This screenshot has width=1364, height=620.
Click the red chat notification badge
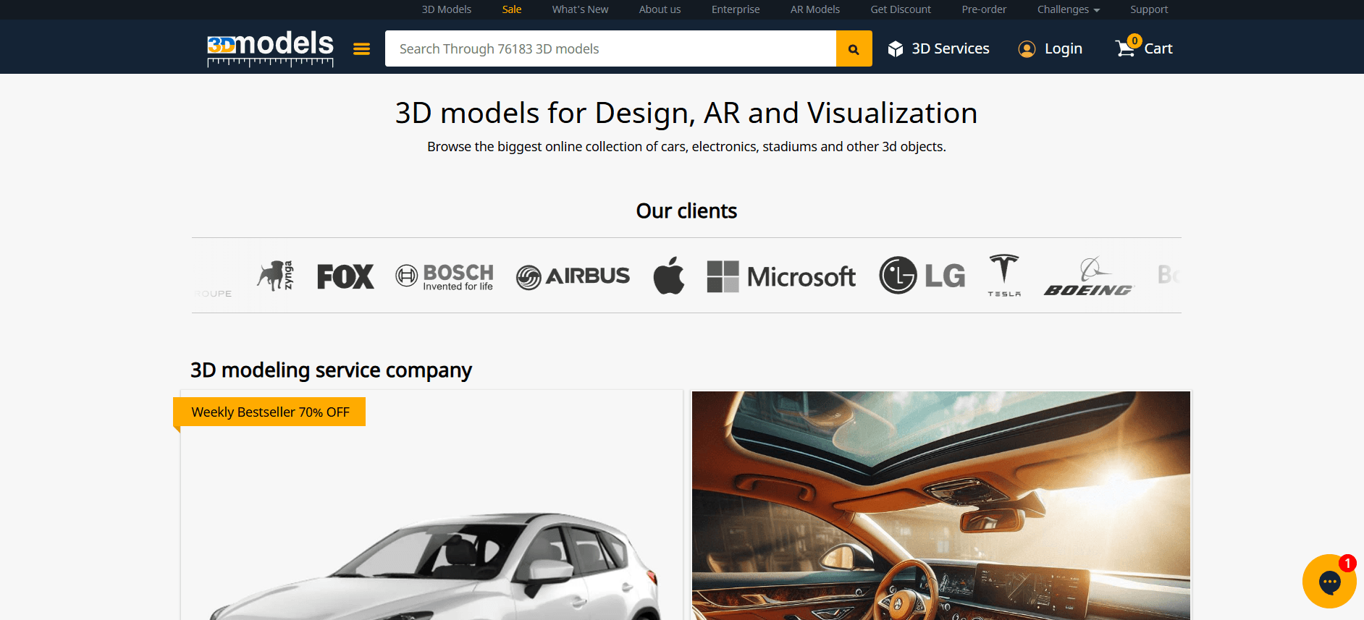pos(1347,563)
